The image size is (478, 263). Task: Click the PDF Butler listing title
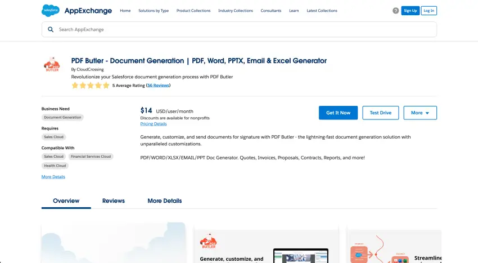[199, 61]
